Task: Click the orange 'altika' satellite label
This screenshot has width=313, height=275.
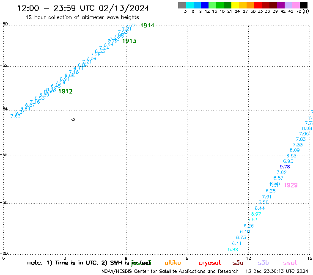Action: tap(173, 263)
